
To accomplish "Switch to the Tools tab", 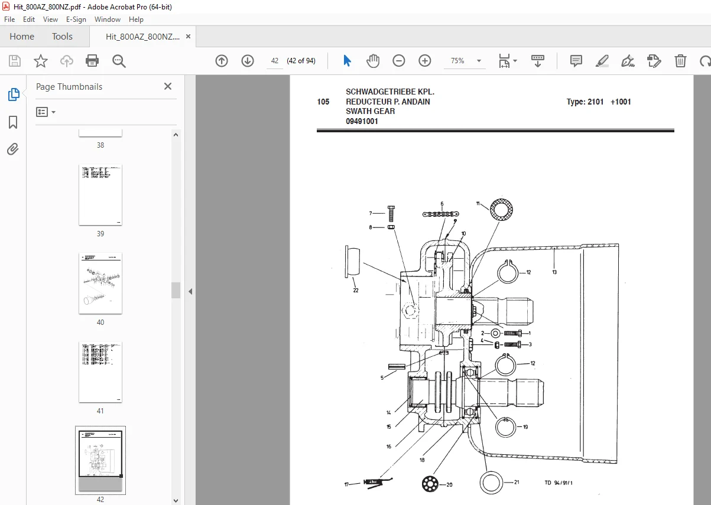I will 62,37.
